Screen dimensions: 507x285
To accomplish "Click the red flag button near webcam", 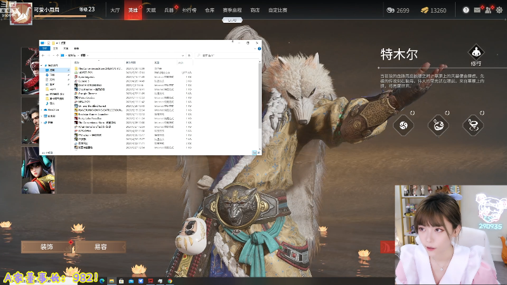I will (x=387, y=247).
